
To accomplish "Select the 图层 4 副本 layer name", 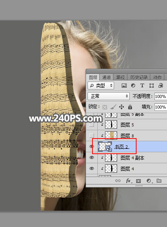I will tap(132, 158).
